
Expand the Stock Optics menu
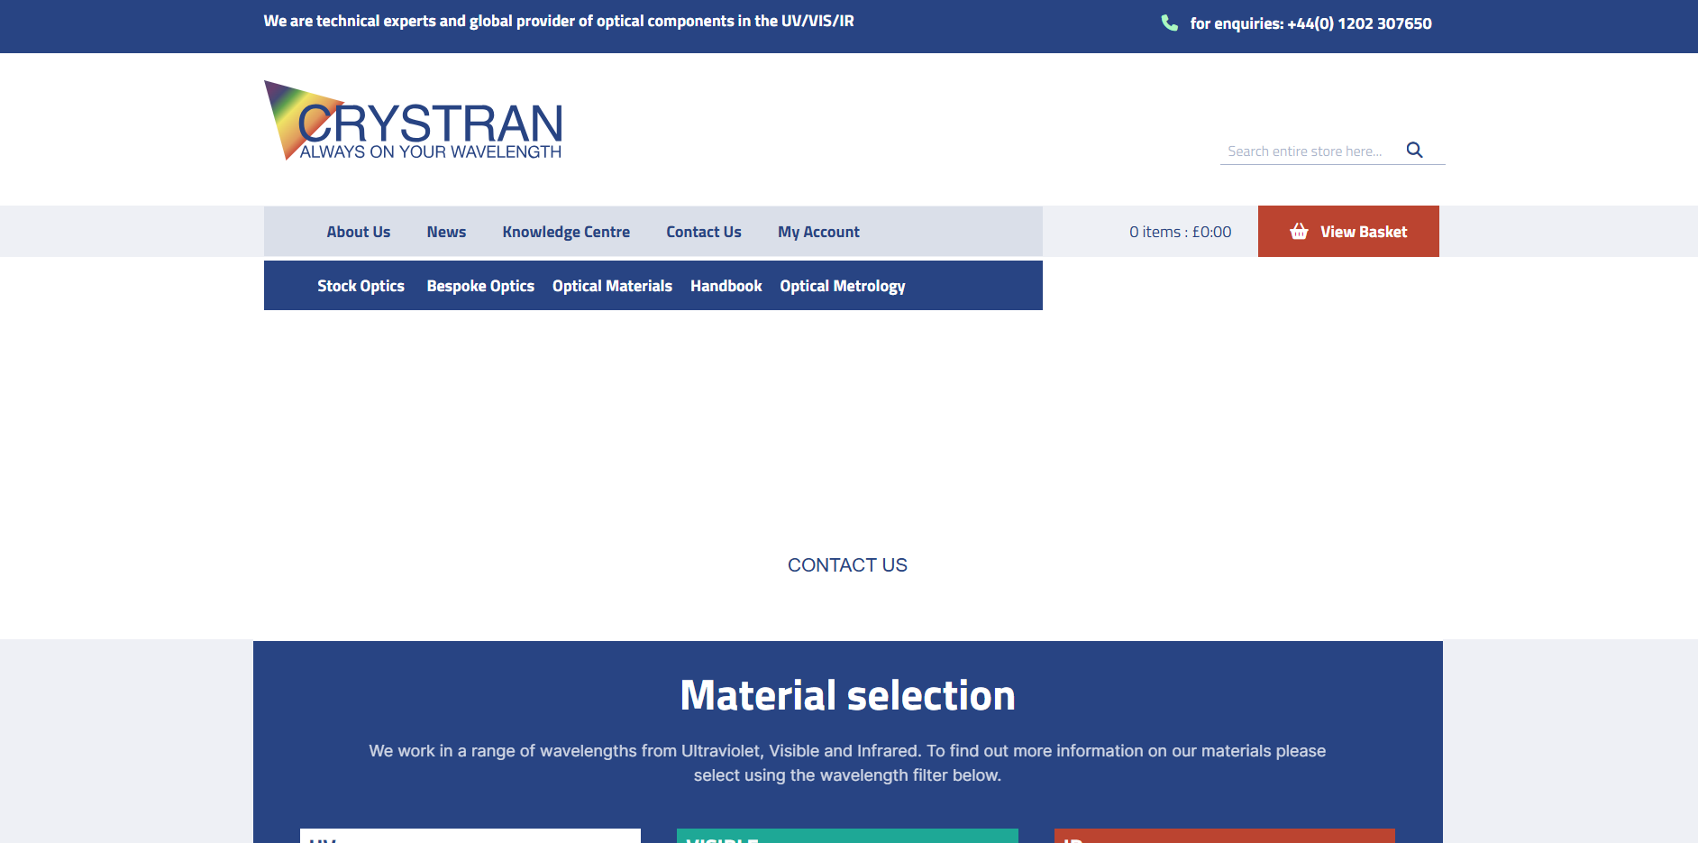361,286
